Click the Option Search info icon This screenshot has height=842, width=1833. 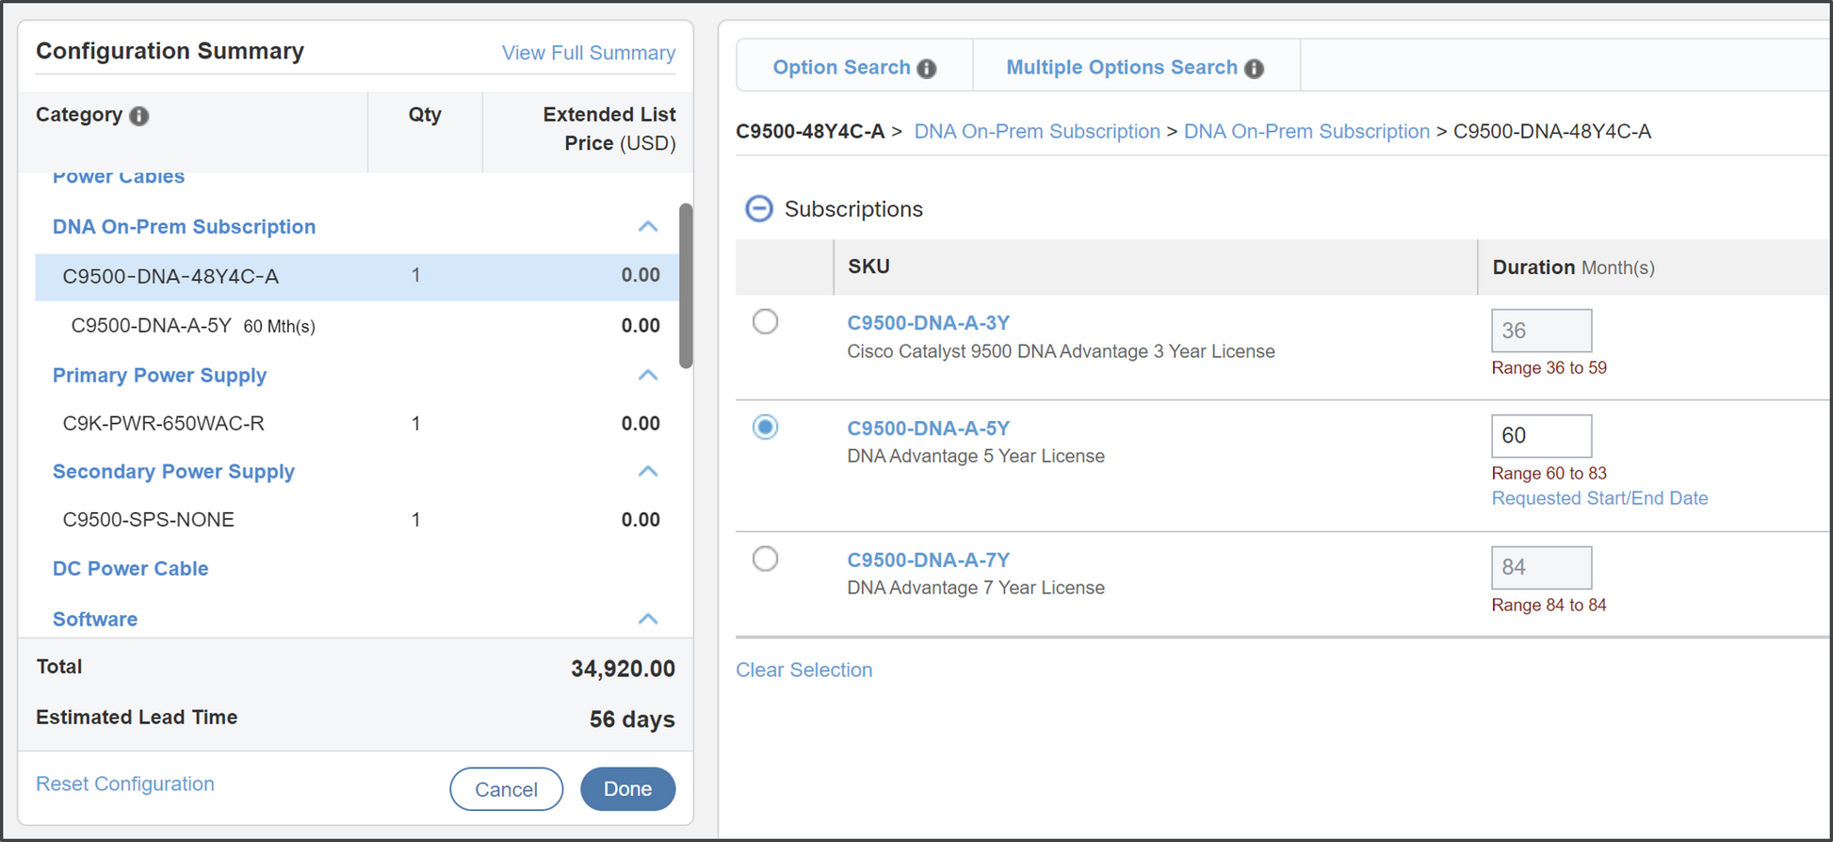coord(927,69)
